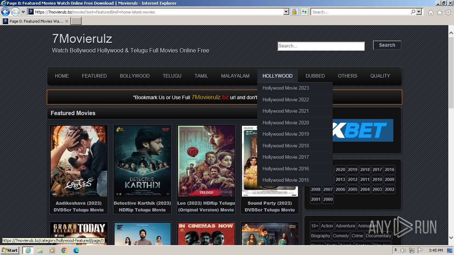Select Hollywood Movie 2021 from dropdown
The width and height of the screenshot is (454, 255).
[295, 111]
